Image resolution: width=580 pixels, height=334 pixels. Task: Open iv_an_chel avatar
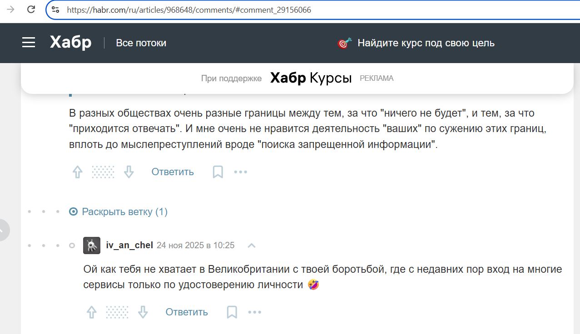tap(92, 246)
